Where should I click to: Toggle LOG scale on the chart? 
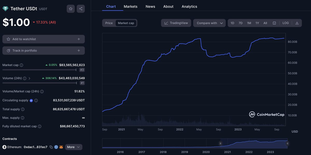click(x=286, y=23)
